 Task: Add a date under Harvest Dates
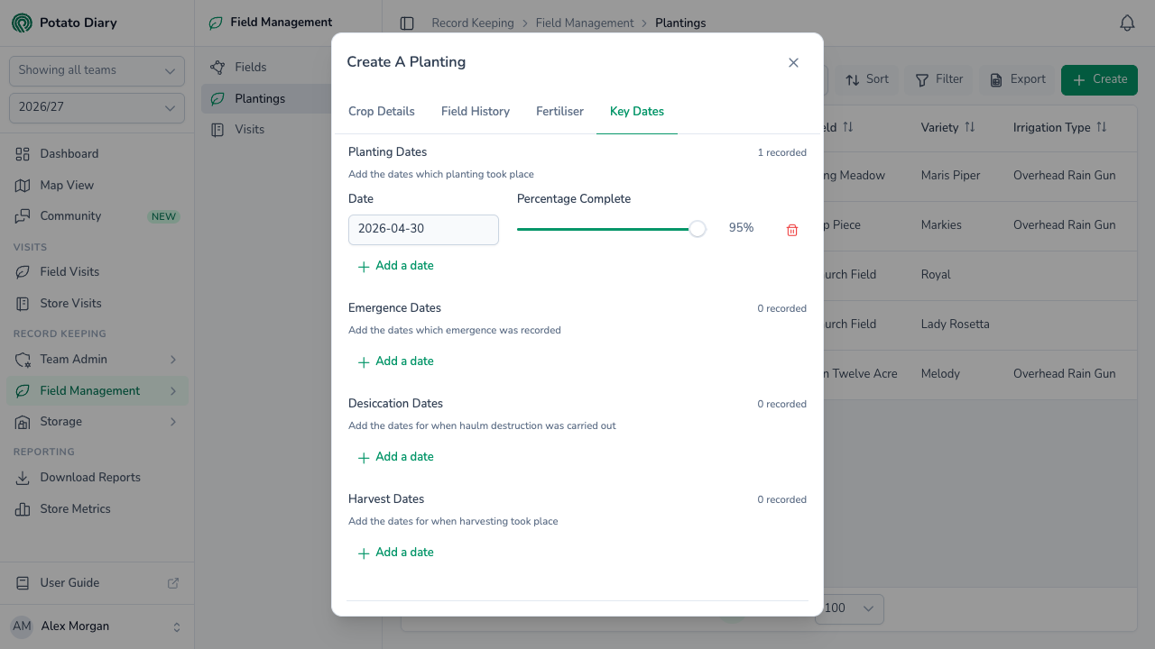coord(396,553)
